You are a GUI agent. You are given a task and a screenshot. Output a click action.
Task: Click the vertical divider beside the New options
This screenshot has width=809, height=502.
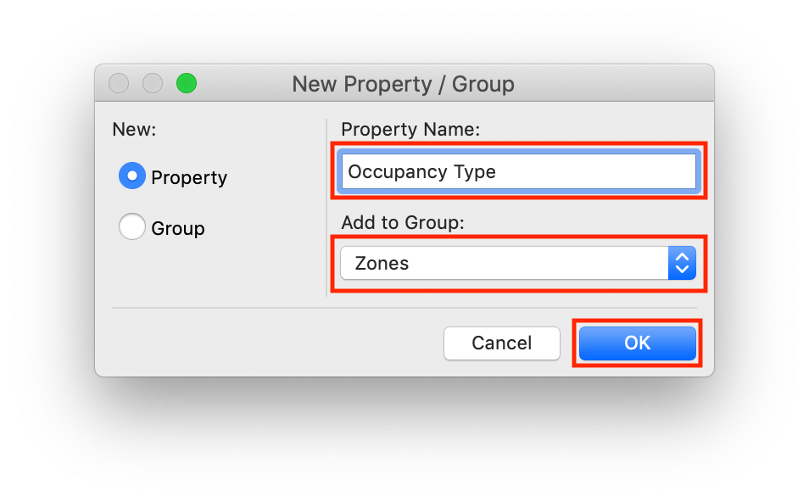[x=326, y=208]
